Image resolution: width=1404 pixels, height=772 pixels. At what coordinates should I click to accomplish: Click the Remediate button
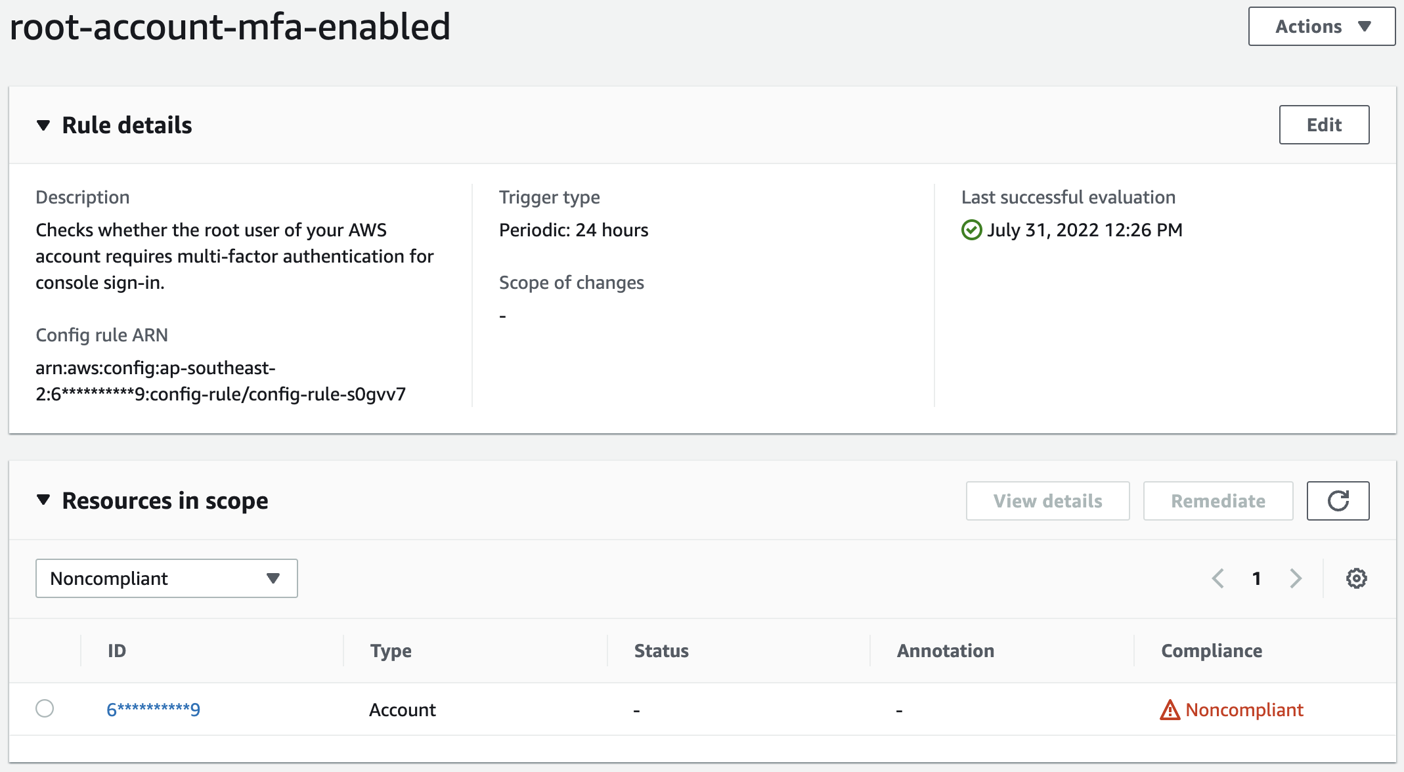tap(1218, 501)
